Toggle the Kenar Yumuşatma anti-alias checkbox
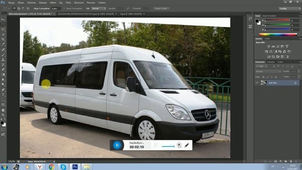Screen dimensions: 302x170 65,8
